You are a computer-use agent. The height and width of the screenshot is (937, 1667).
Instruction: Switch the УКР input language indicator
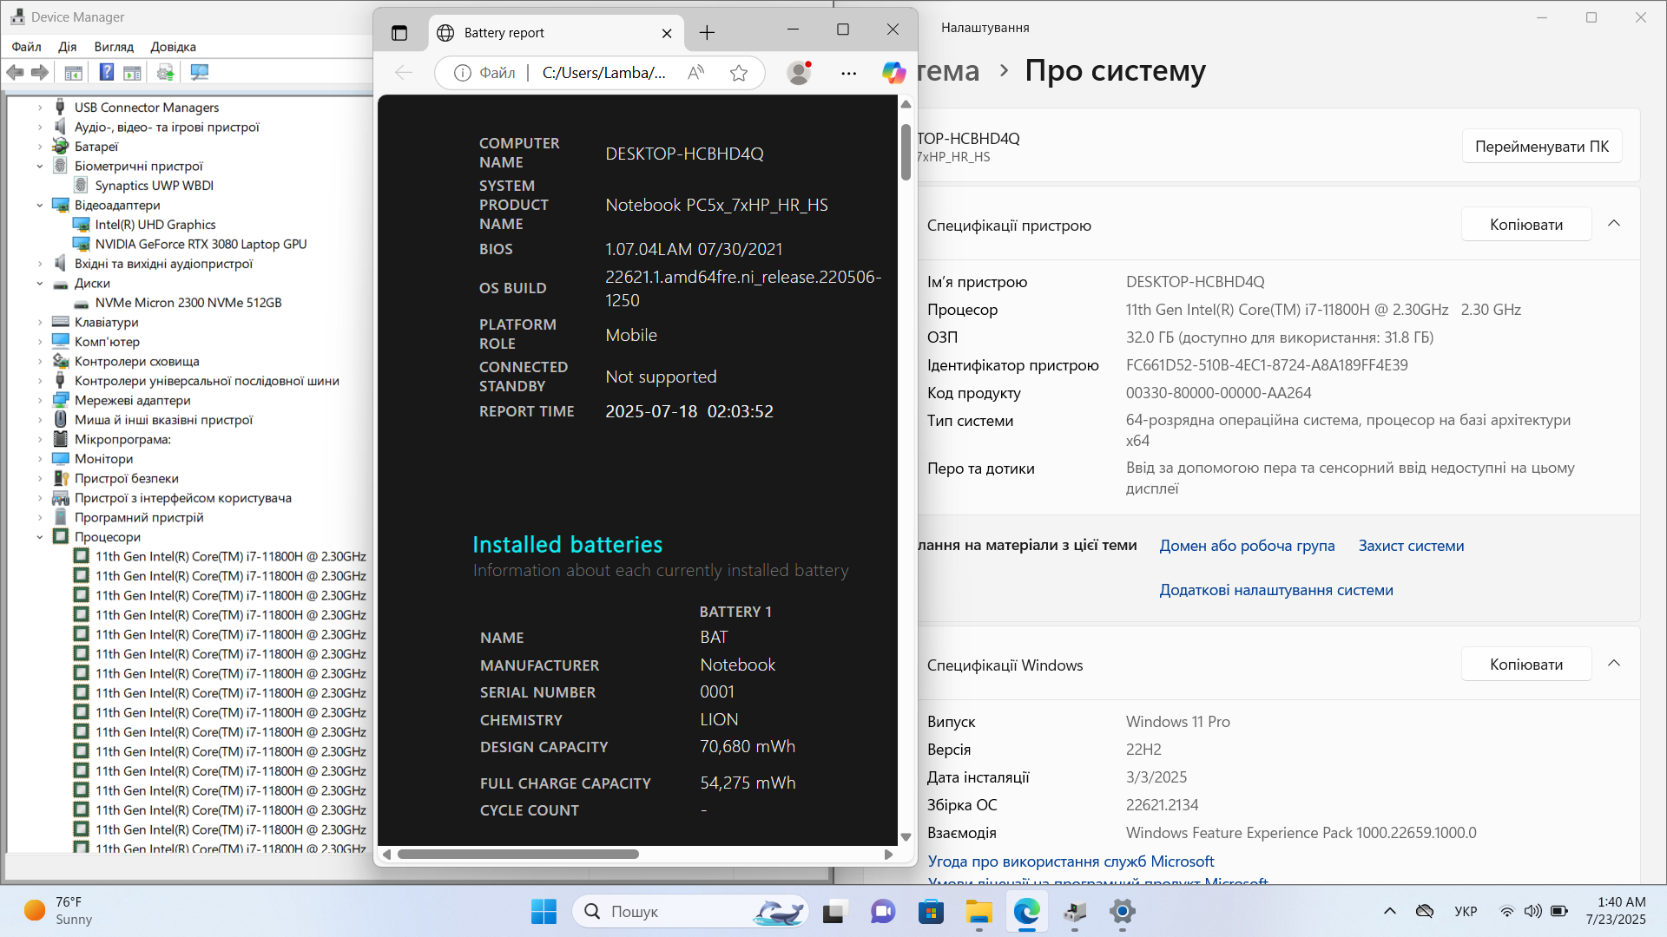tap(1466, 911)
